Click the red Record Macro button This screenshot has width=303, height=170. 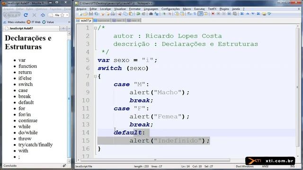point(213,14)
